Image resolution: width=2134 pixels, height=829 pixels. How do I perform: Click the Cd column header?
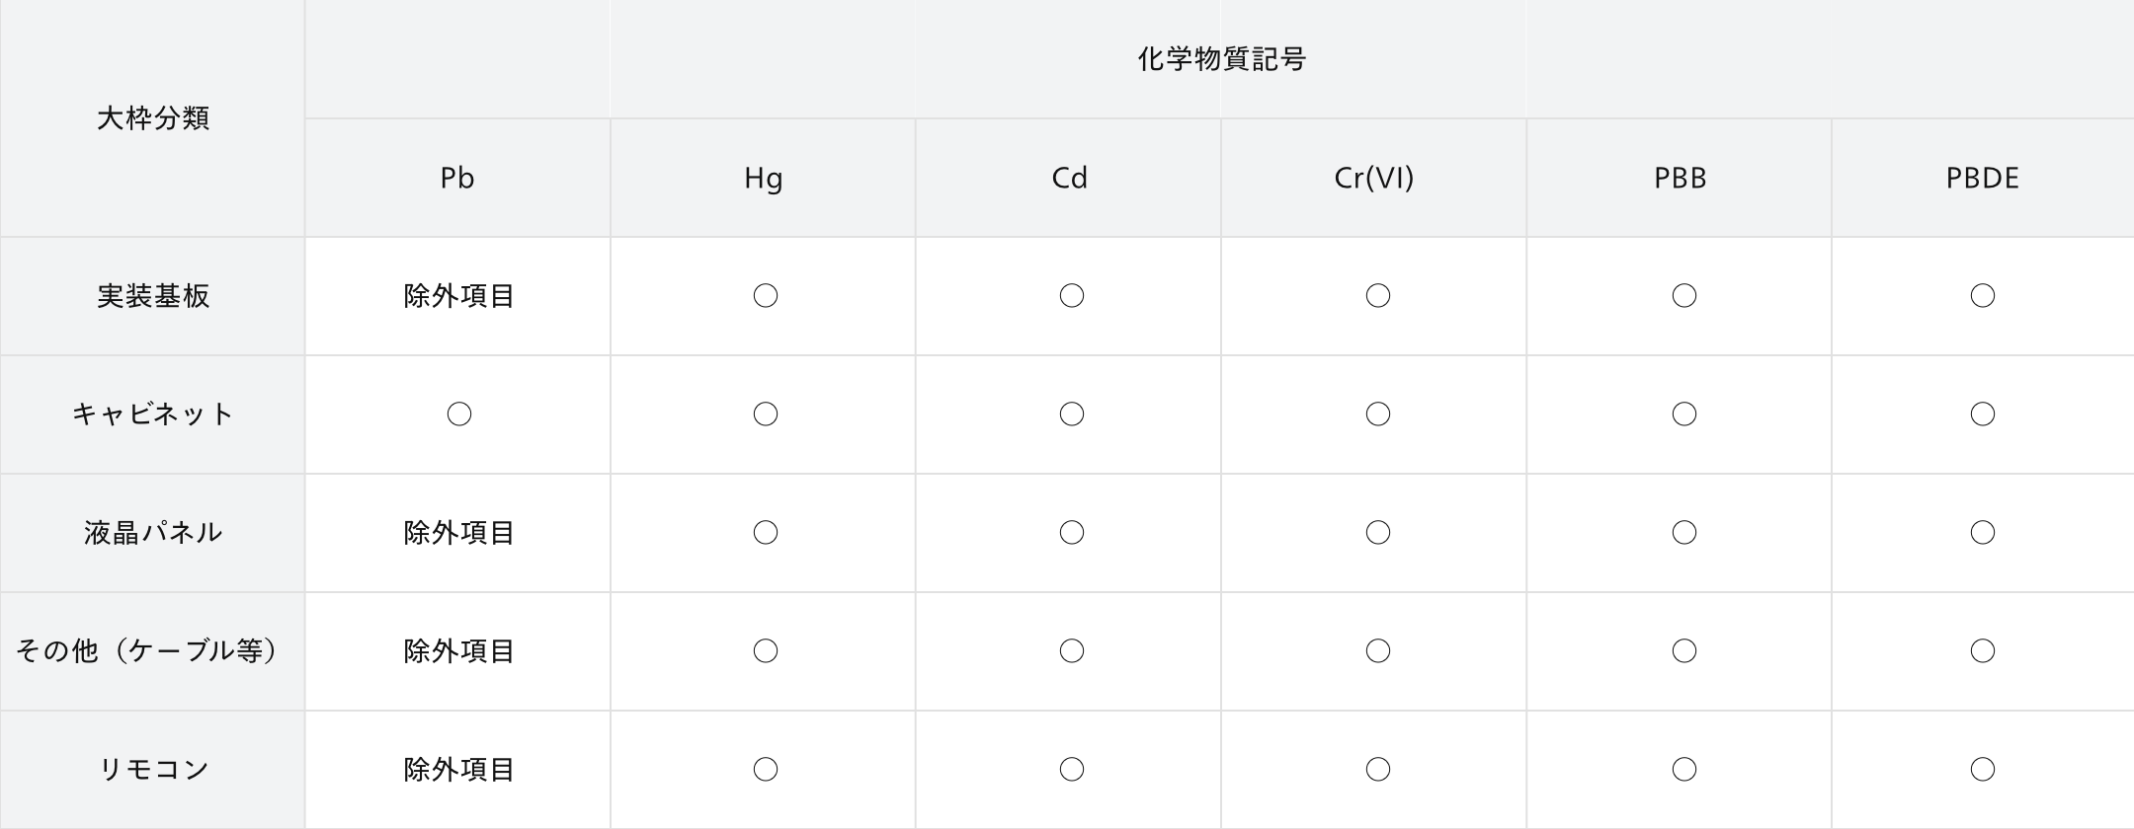1068,178
